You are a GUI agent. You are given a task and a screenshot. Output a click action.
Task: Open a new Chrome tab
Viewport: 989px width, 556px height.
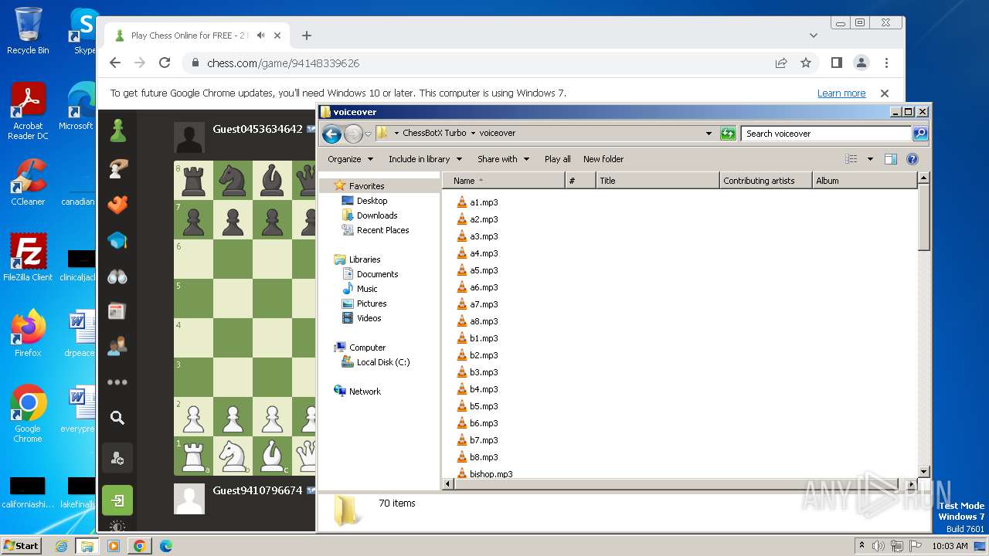tap(307, 36)
